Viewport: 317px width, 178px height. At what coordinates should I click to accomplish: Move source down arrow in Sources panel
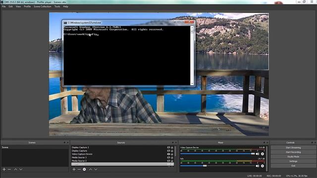[96, 169]
